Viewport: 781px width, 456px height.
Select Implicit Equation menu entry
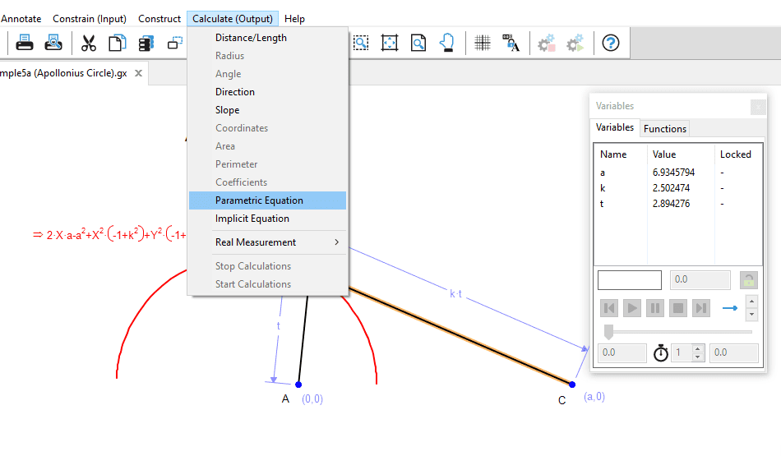click(x=267, y=219)
